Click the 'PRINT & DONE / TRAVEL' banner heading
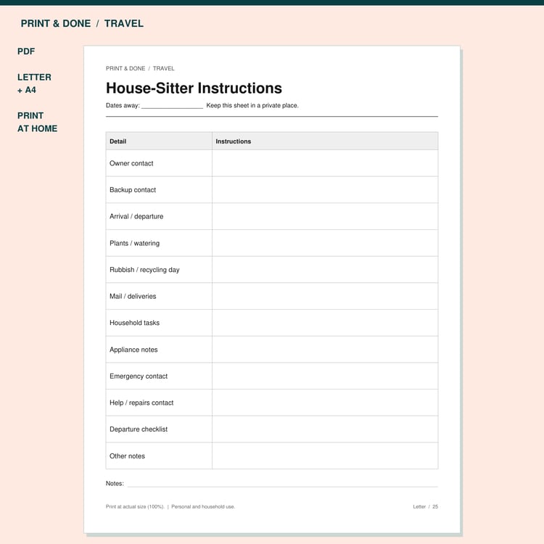544x544 pixels. click(x=82, y=24)
